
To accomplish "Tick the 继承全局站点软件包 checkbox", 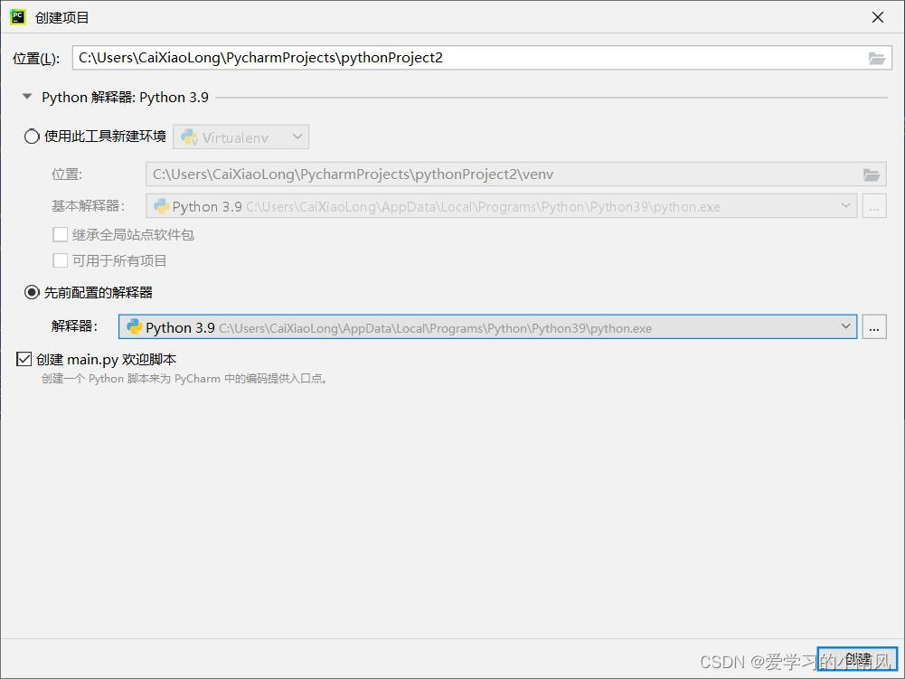I will pyautogui.click(x=60, y=234).
